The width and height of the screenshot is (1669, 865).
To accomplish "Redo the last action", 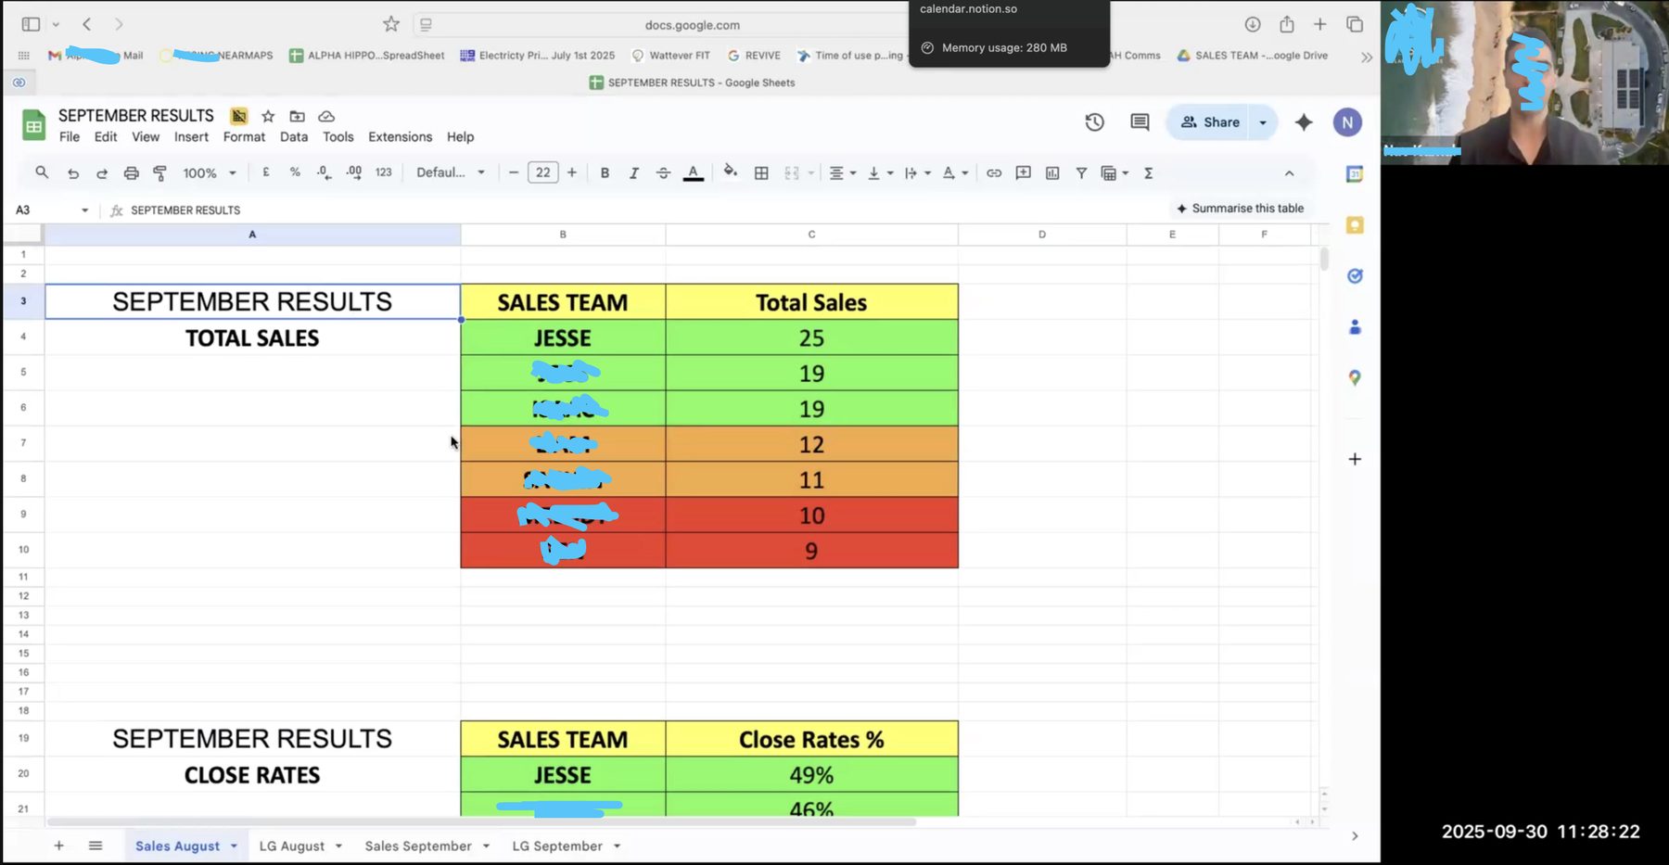I will (x=102, y=173).
